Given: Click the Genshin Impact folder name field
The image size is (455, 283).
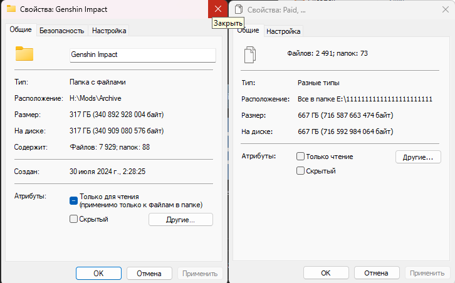Looking at the screenshot, I should click(143, 55).
